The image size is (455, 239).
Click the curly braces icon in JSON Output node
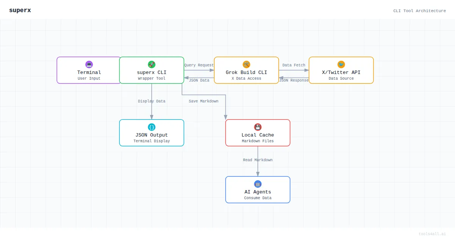click(152, 127)
